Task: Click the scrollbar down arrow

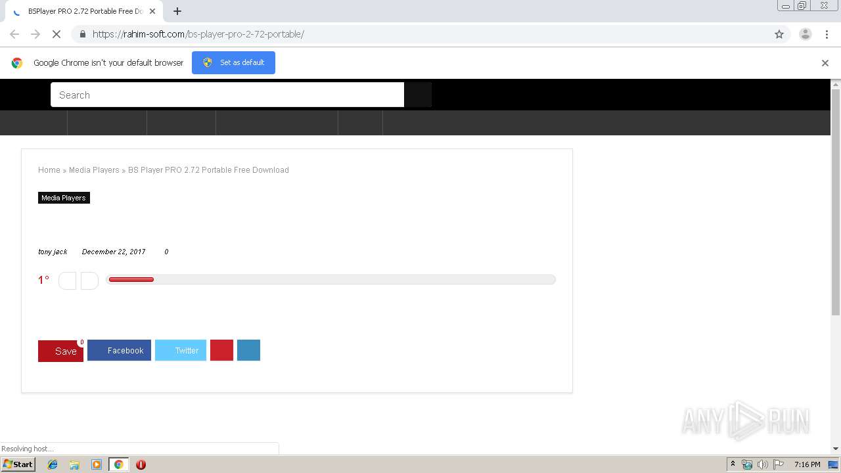Action: point(836,449)
